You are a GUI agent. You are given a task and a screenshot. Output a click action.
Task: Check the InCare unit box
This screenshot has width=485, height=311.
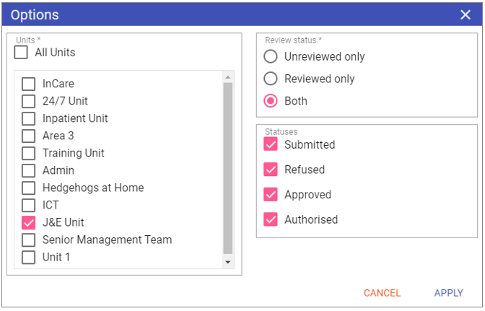tap(28, 84)
